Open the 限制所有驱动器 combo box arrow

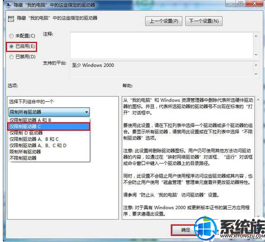87,112
